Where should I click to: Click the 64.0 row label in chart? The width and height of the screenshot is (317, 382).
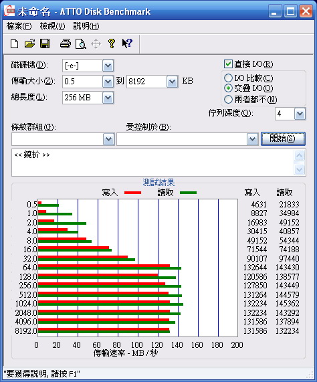30,268
